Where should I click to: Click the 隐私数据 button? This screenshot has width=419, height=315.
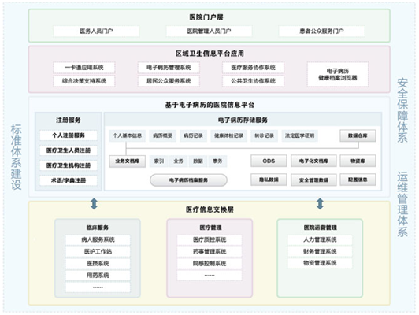click(x=269, y=180)
